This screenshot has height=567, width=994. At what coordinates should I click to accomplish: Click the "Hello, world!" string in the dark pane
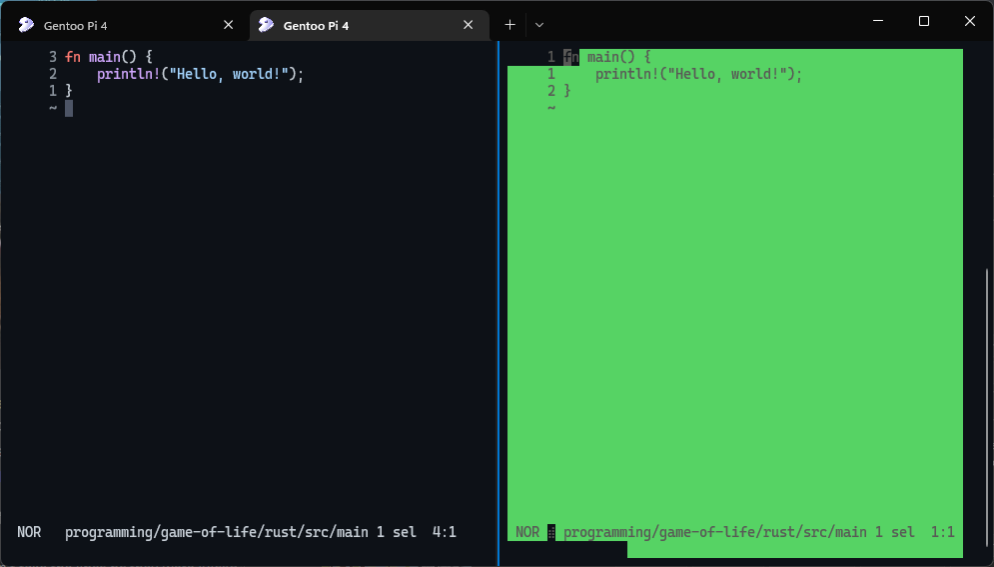tap(229, 74)
